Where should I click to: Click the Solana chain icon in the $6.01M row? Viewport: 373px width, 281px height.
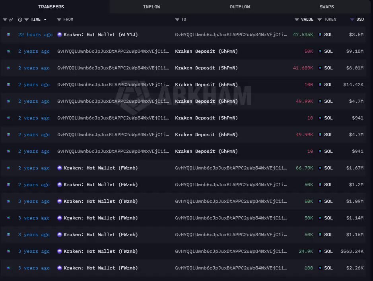point(8,68)
